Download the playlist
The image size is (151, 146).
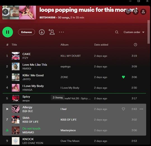click(42, 32)
